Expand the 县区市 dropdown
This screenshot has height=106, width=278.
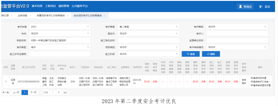click(x=148, y=33)
